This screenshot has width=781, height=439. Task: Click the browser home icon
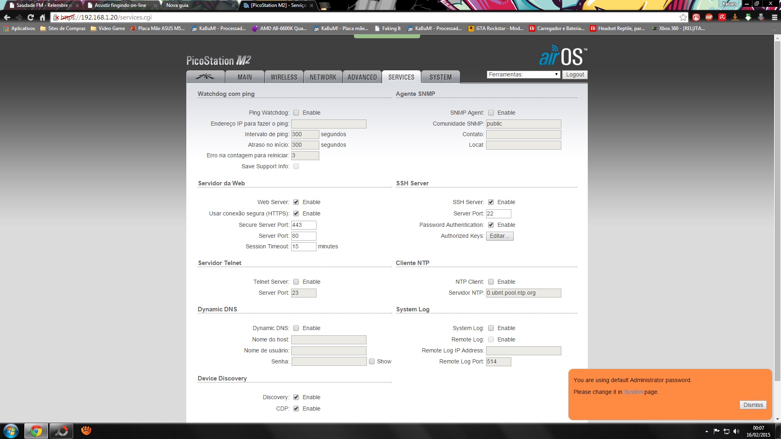tap(42, 17)
